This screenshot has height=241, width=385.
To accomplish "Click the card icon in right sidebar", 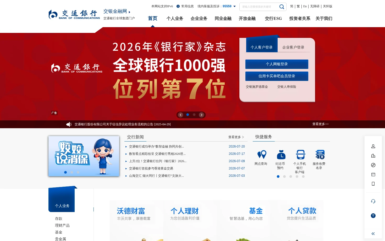I will pos(373,174).
